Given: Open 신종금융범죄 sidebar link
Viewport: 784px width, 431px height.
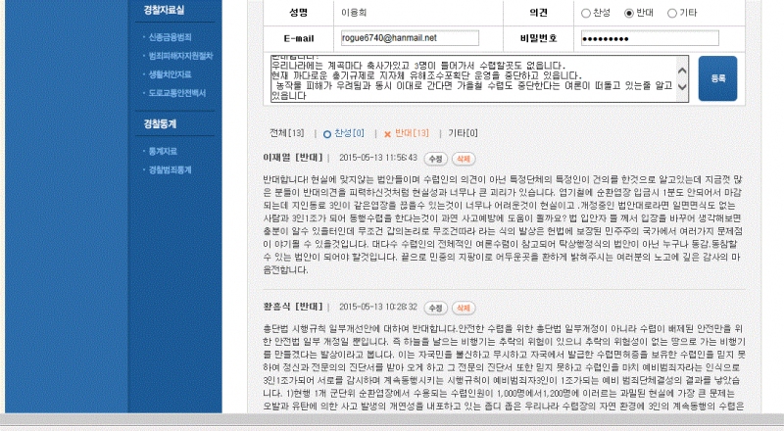Looking at the screenshot, I should point(171,37).
